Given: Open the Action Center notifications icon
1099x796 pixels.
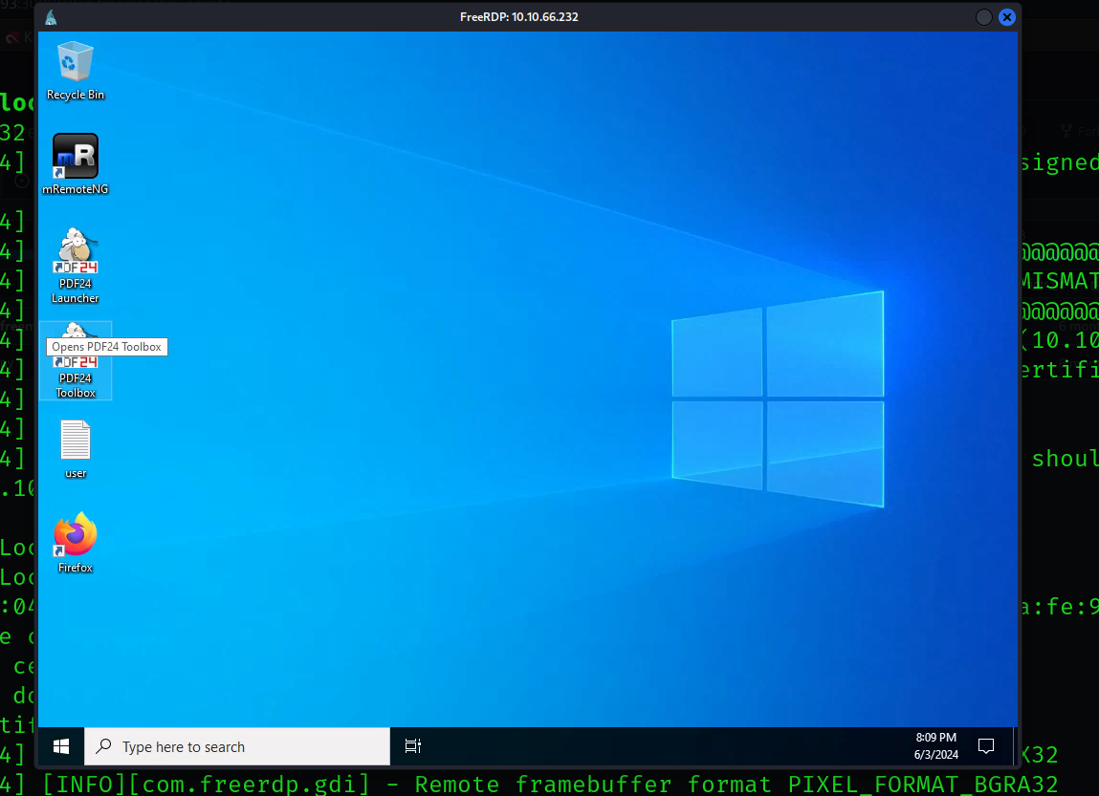Looking at the screenshot, I should 985,746.
